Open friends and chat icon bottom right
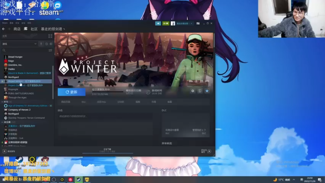The width and height of the screenshot is (325, 183). pyautogui.click(x=209, y=151)
